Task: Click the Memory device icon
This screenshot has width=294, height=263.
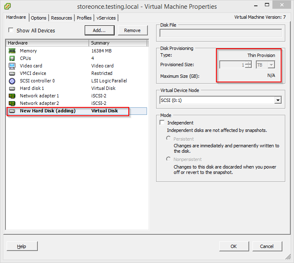Action: [x=12, y=51]
